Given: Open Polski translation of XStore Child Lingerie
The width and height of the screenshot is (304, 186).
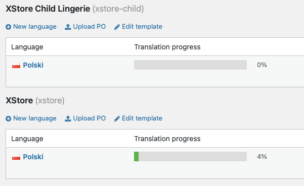Looking at the screenshot, I should point(33,65).
